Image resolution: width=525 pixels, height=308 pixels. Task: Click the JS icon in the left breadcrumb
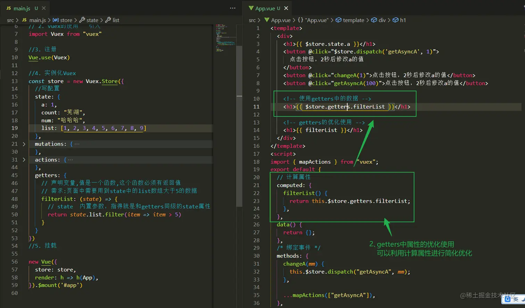[x=24, y=20]
